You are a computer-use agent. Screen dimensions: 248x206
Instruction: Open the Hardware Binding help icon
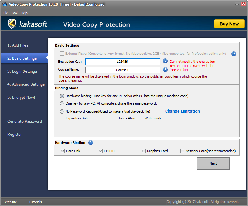pos(91,143)
